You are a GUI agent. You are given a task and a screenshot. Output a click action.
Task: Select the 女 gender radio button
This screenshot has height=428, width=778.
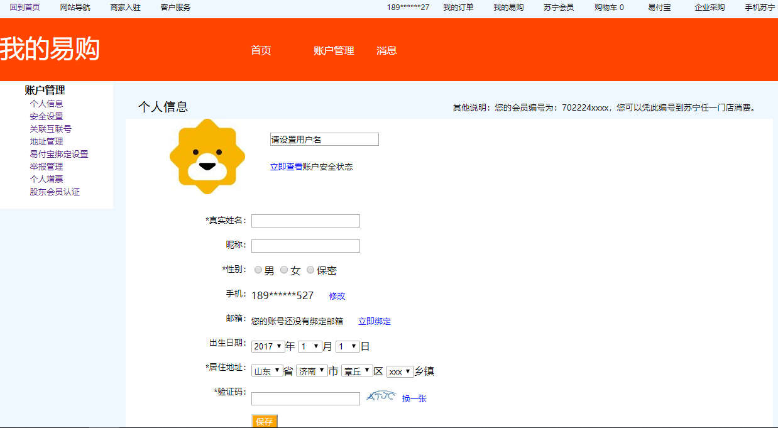(284, 270)
